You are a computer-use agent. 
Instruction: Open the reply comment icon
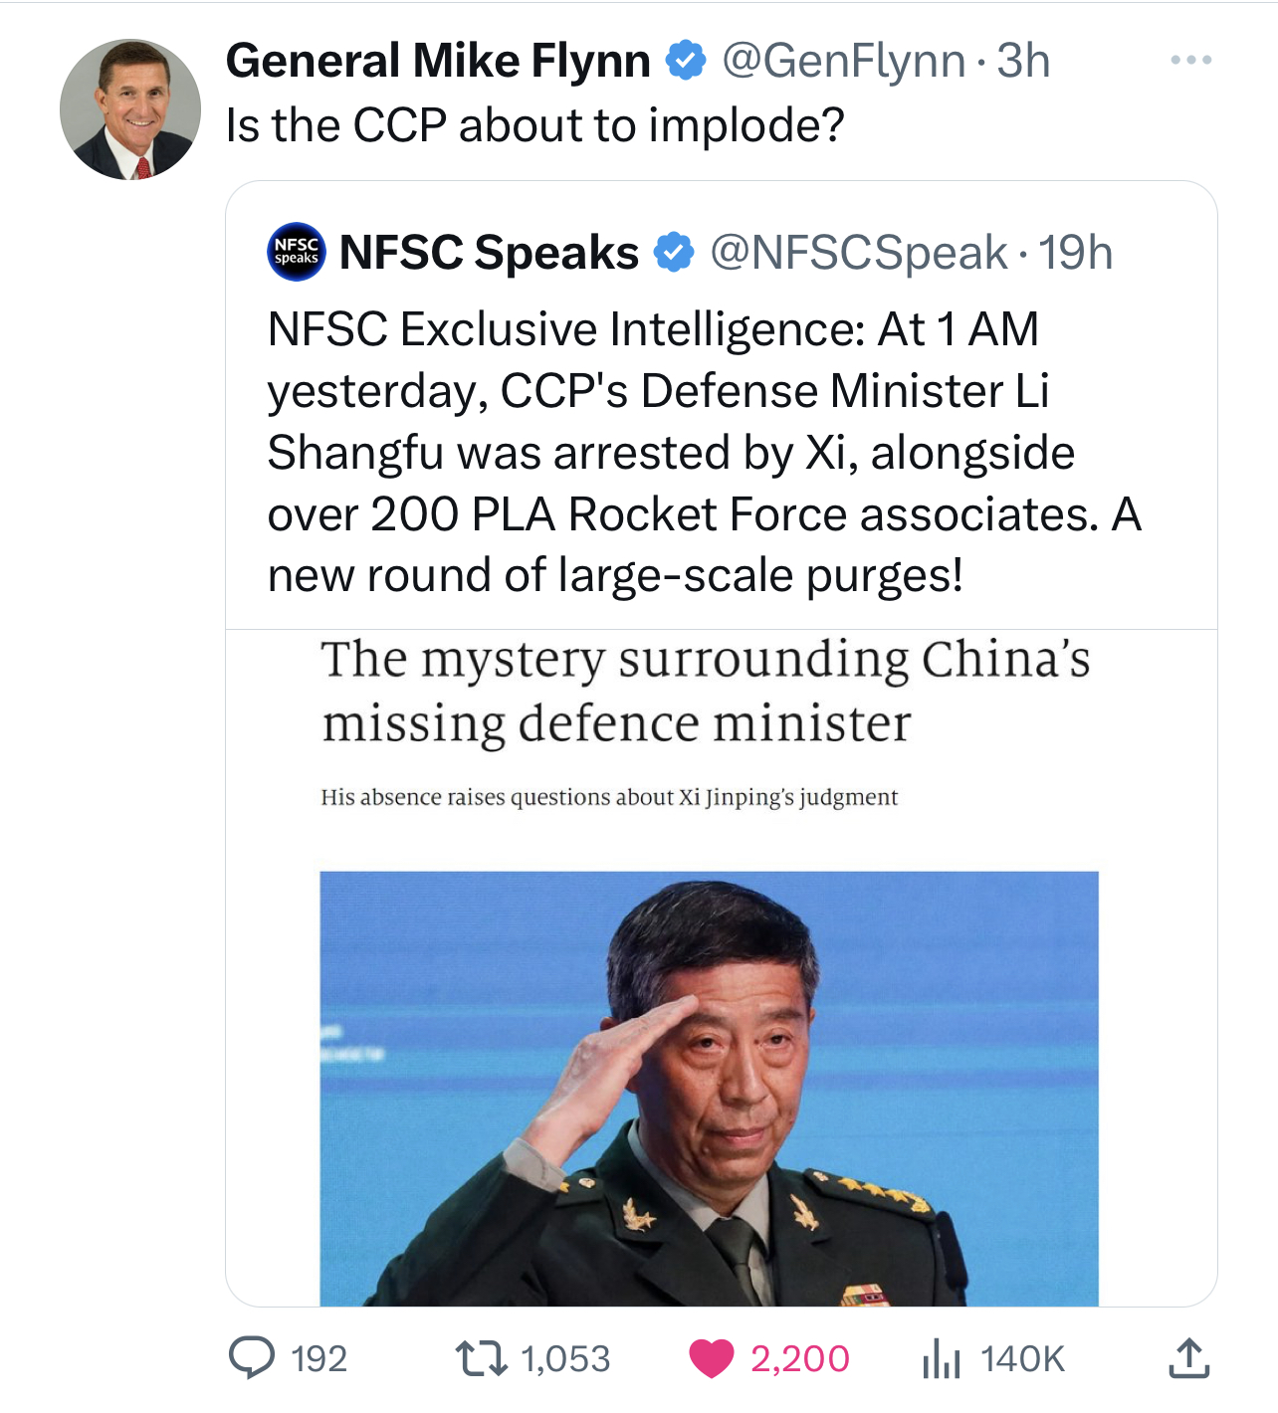(x=252, y=1357)
